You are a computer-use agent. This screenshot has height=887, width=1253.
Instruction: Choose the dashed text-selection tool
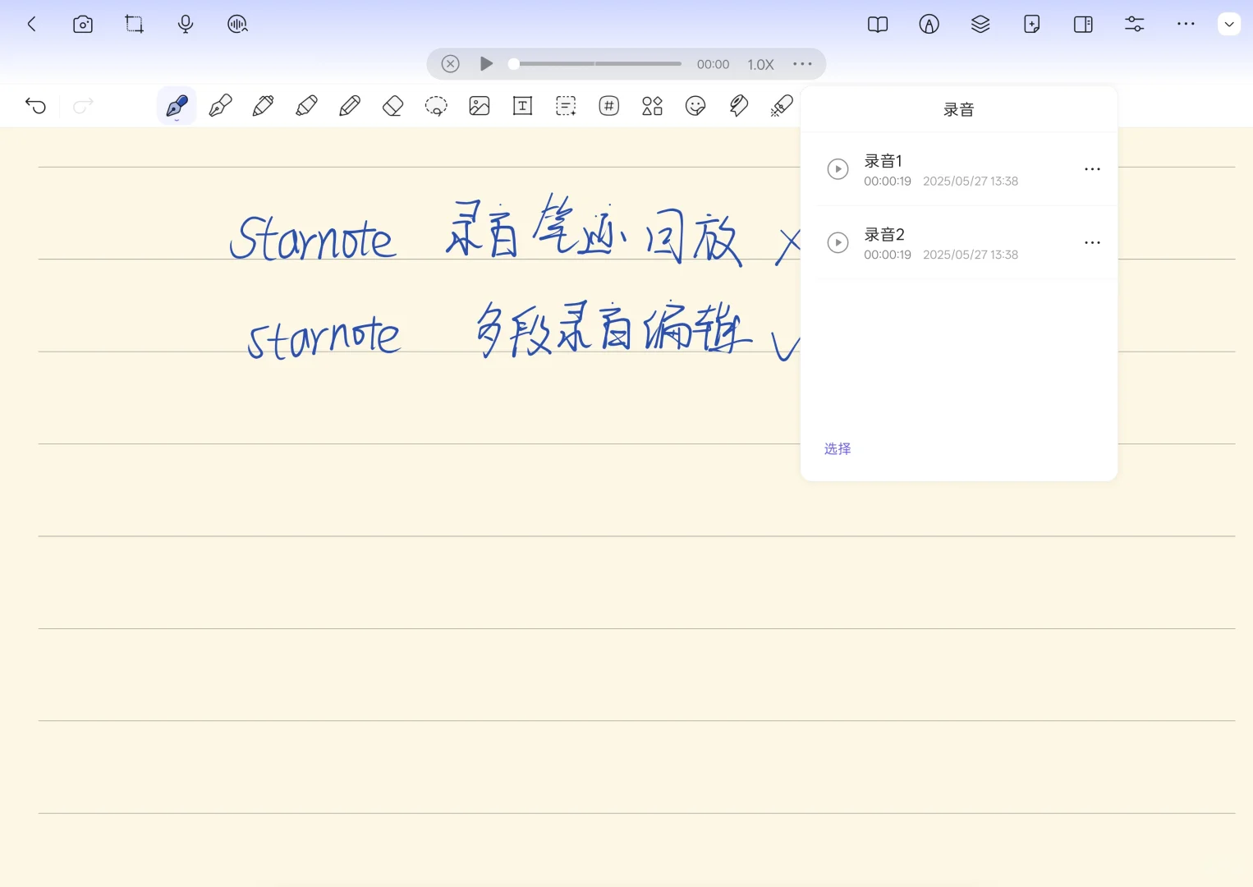(x=566, y=106)
